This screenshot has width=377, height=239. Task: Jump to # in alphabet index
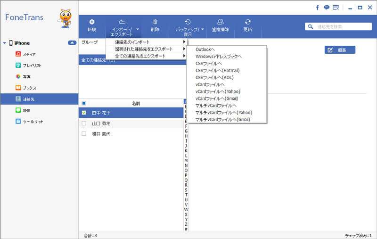[186, 229]
